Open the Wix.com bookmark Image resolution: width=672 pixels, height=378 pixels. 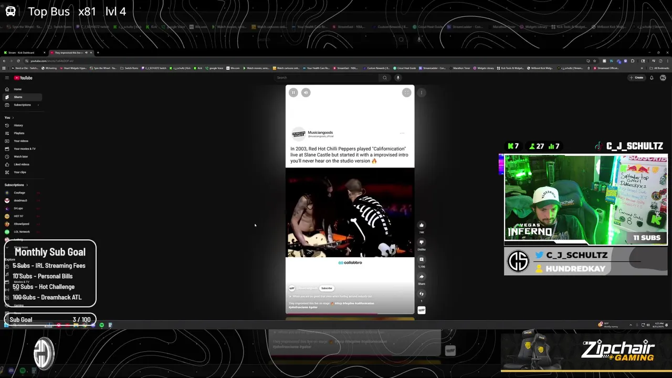233,68
